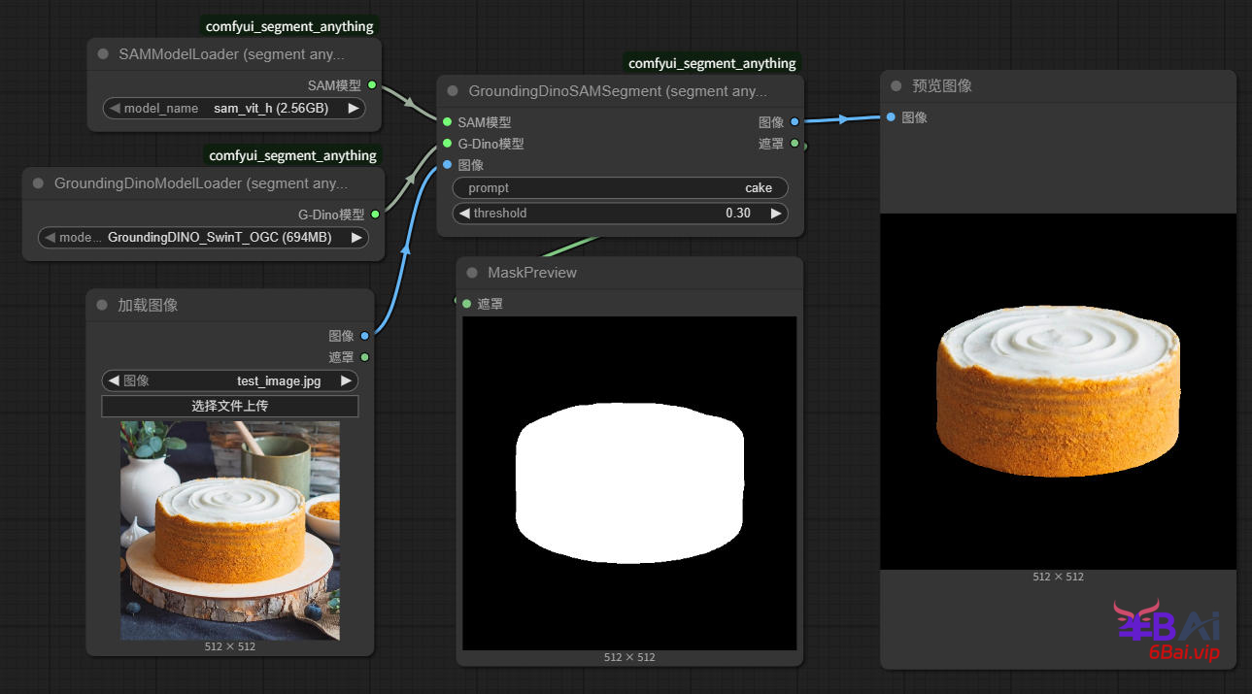Collapse the SAMModelLoader node via its dot
Screen dimensions: 1252x694
[103, 54]
